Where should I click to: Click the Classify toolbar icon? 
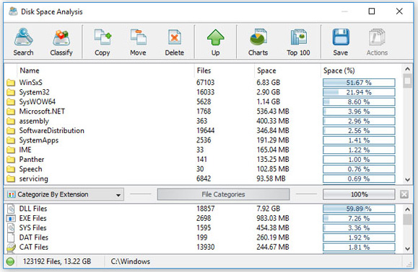[61, 42]
